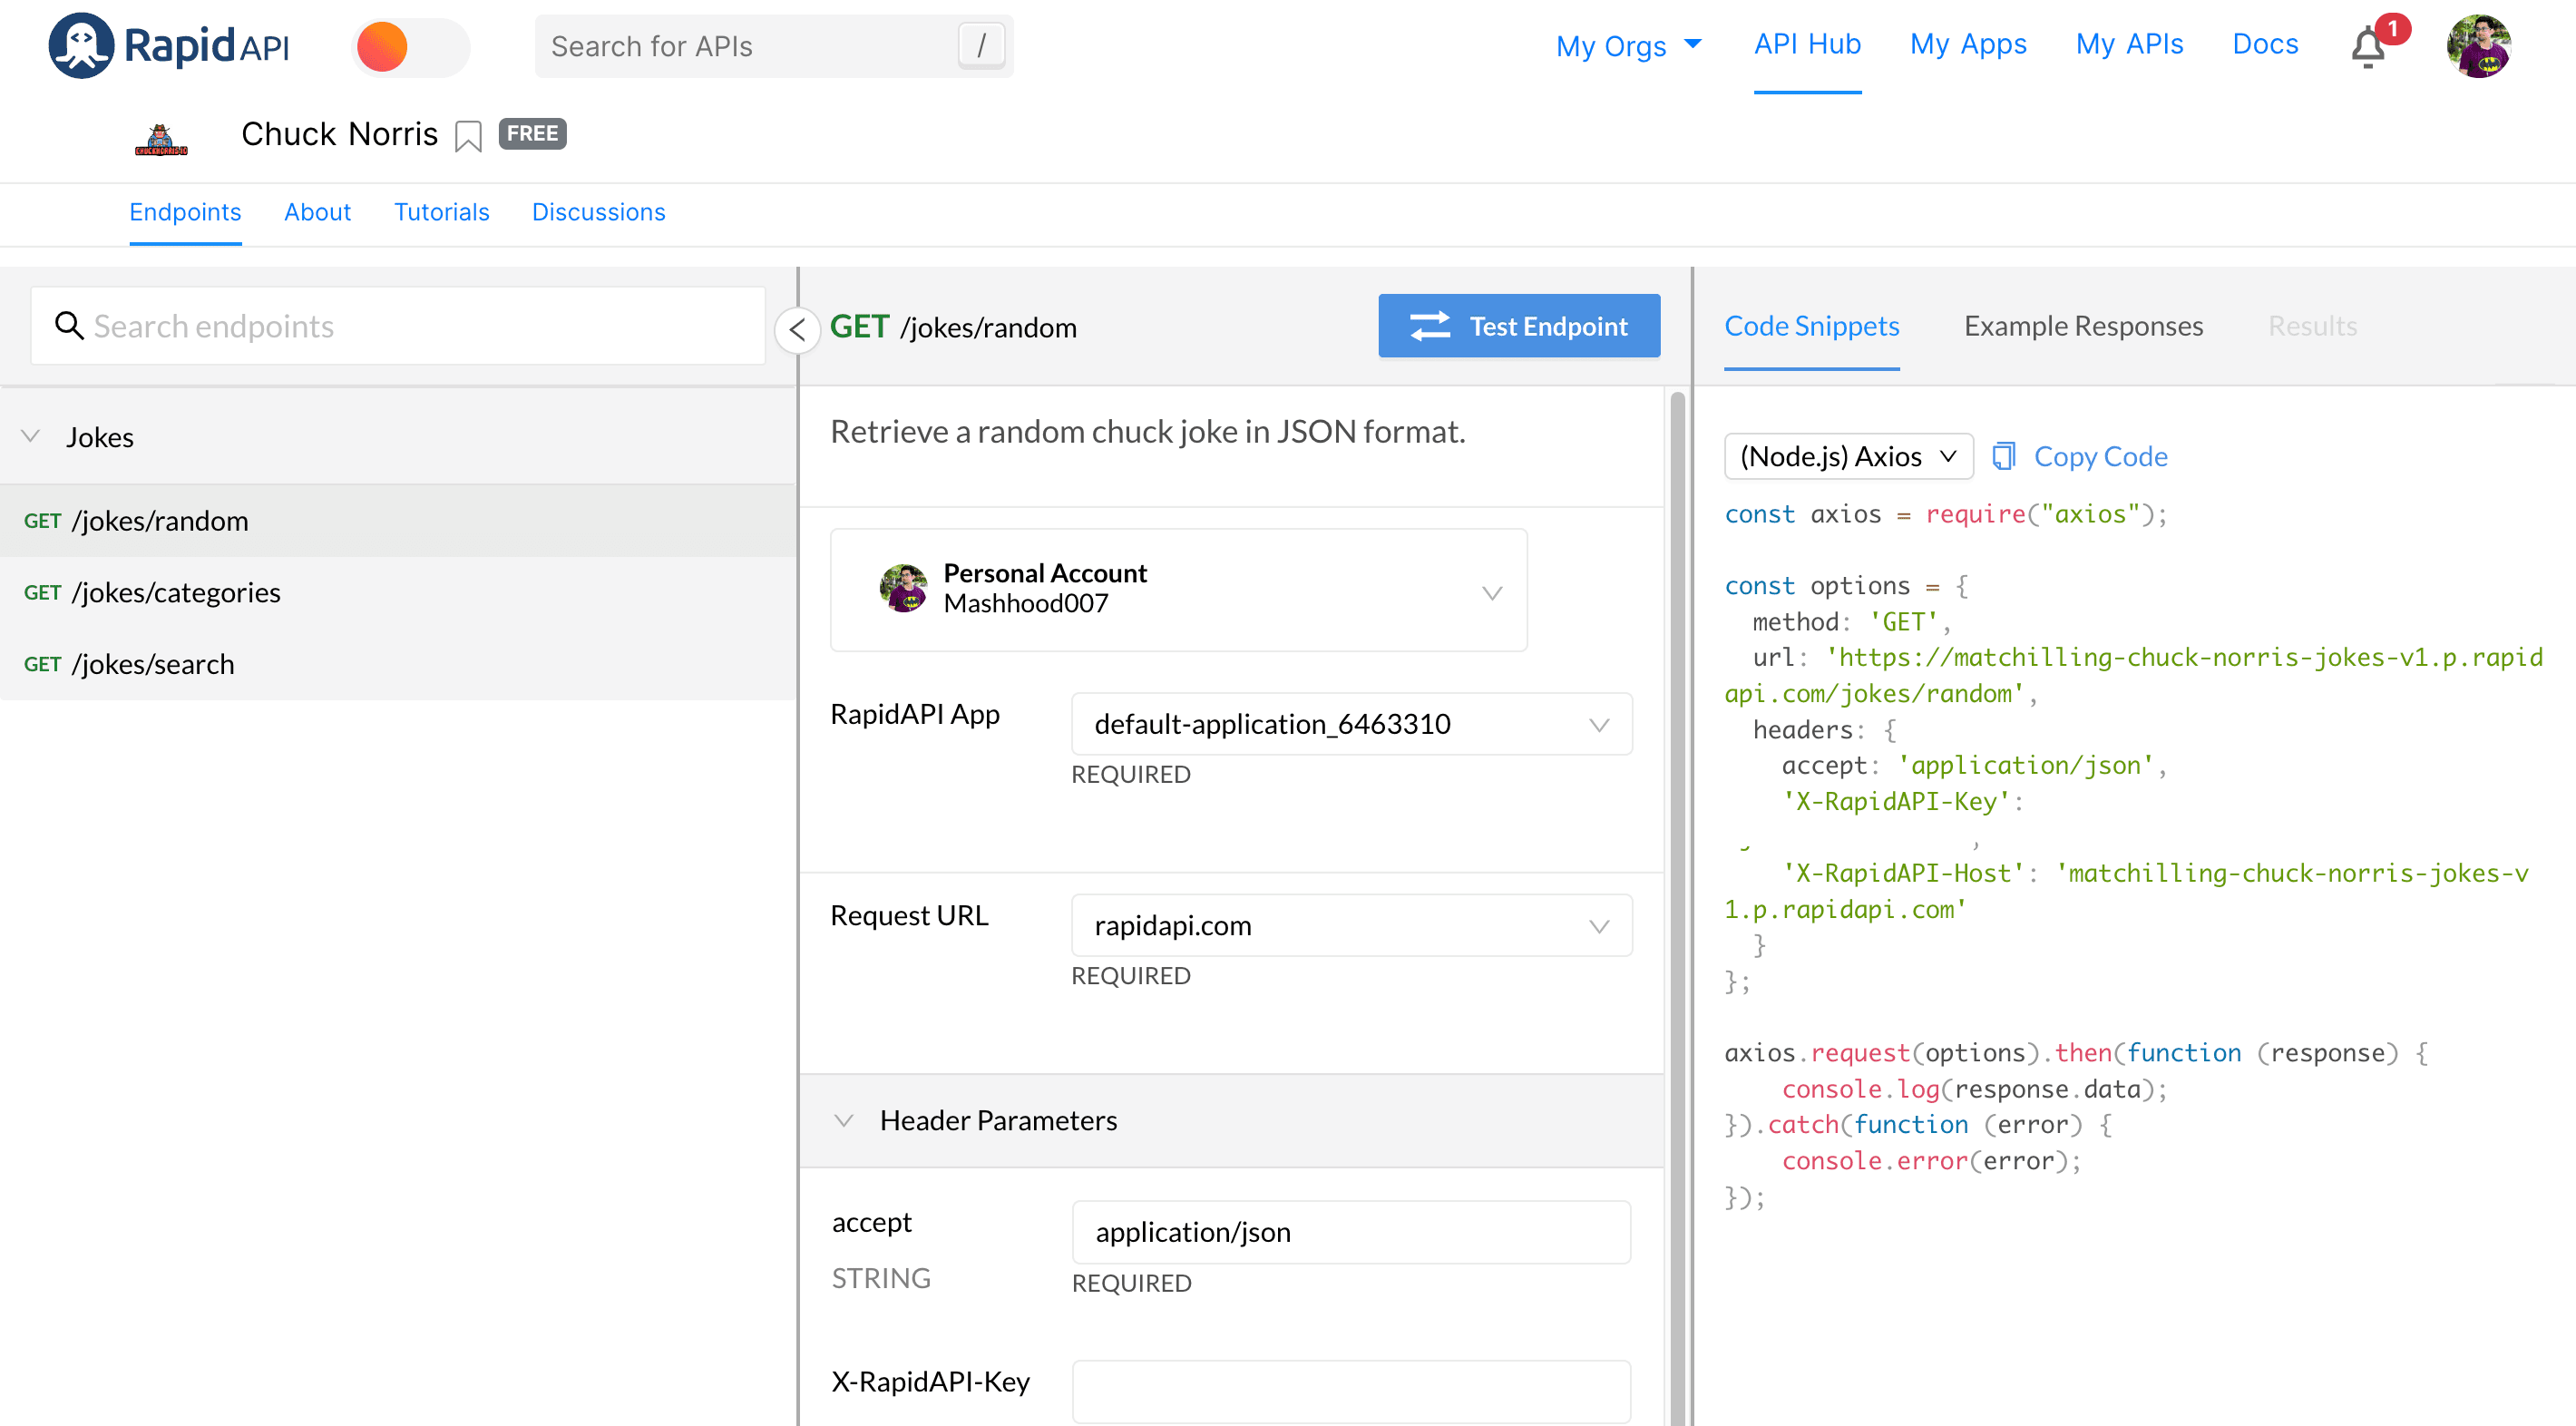2576x1426 pixels.
Task: Click the Personal Account avatar image
Action: [904, 588]
